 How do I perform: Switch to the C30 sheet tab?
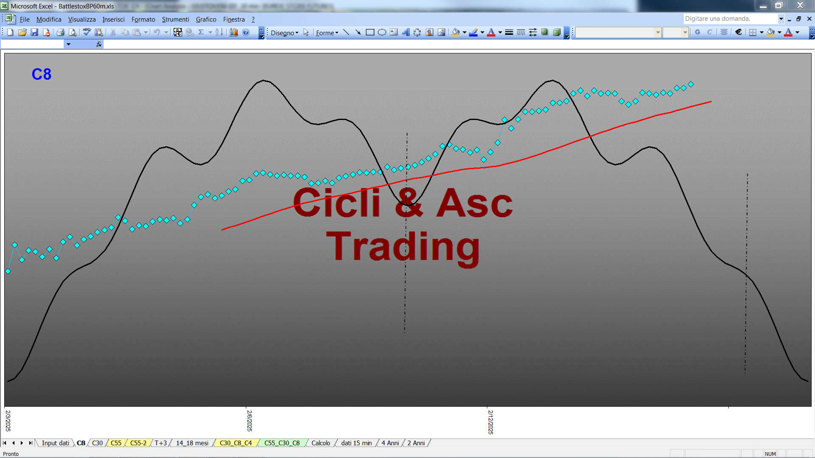pos(97,443)
